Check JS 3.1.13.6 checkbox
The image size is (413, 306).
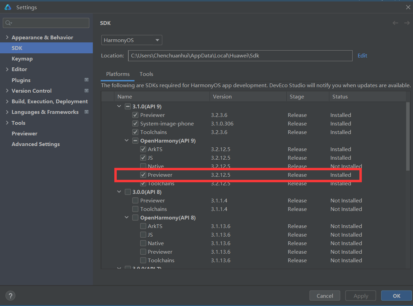pyautogui.click(x=143, y=235)
